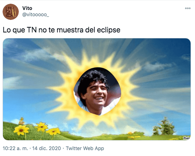The width and height of the screenshot is (195, 156).
Task: Click the 14 dic. 2020 date
Action: click(x=46, y=148)
